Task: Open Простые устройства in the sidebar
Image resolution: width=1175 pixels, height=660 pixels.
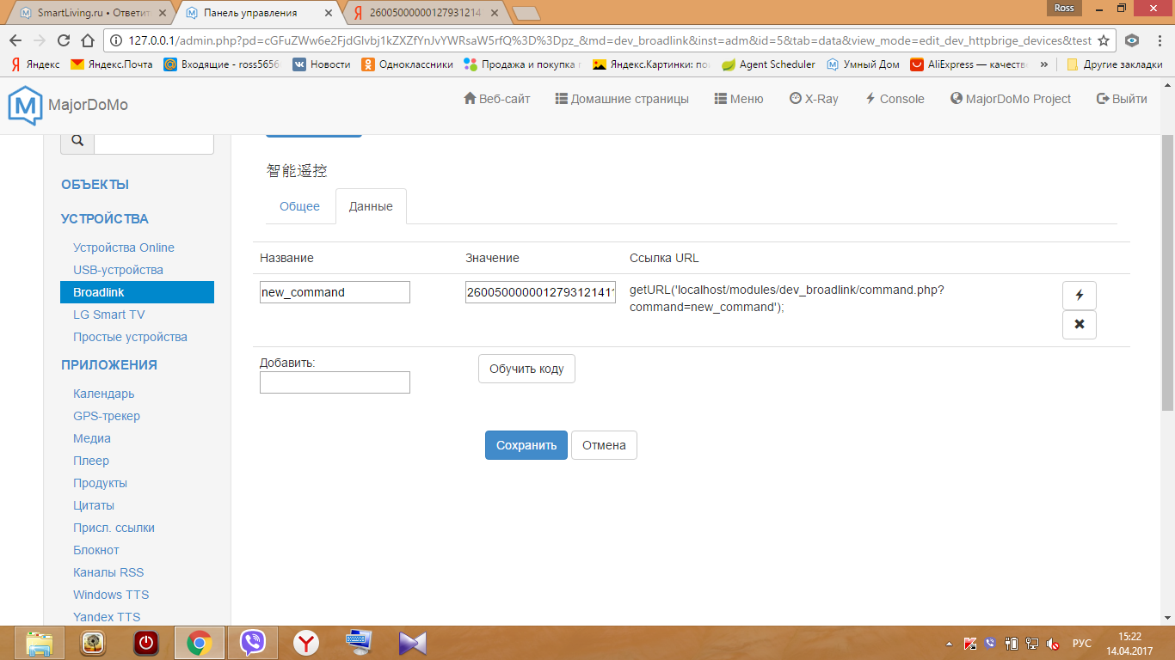Action: (130, 337)
